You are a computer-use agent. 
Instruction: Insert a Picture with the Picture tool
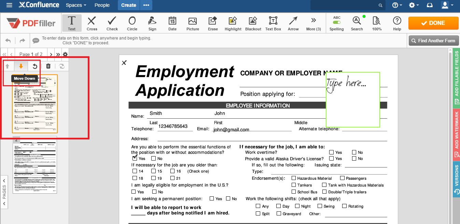coord(193,23)
